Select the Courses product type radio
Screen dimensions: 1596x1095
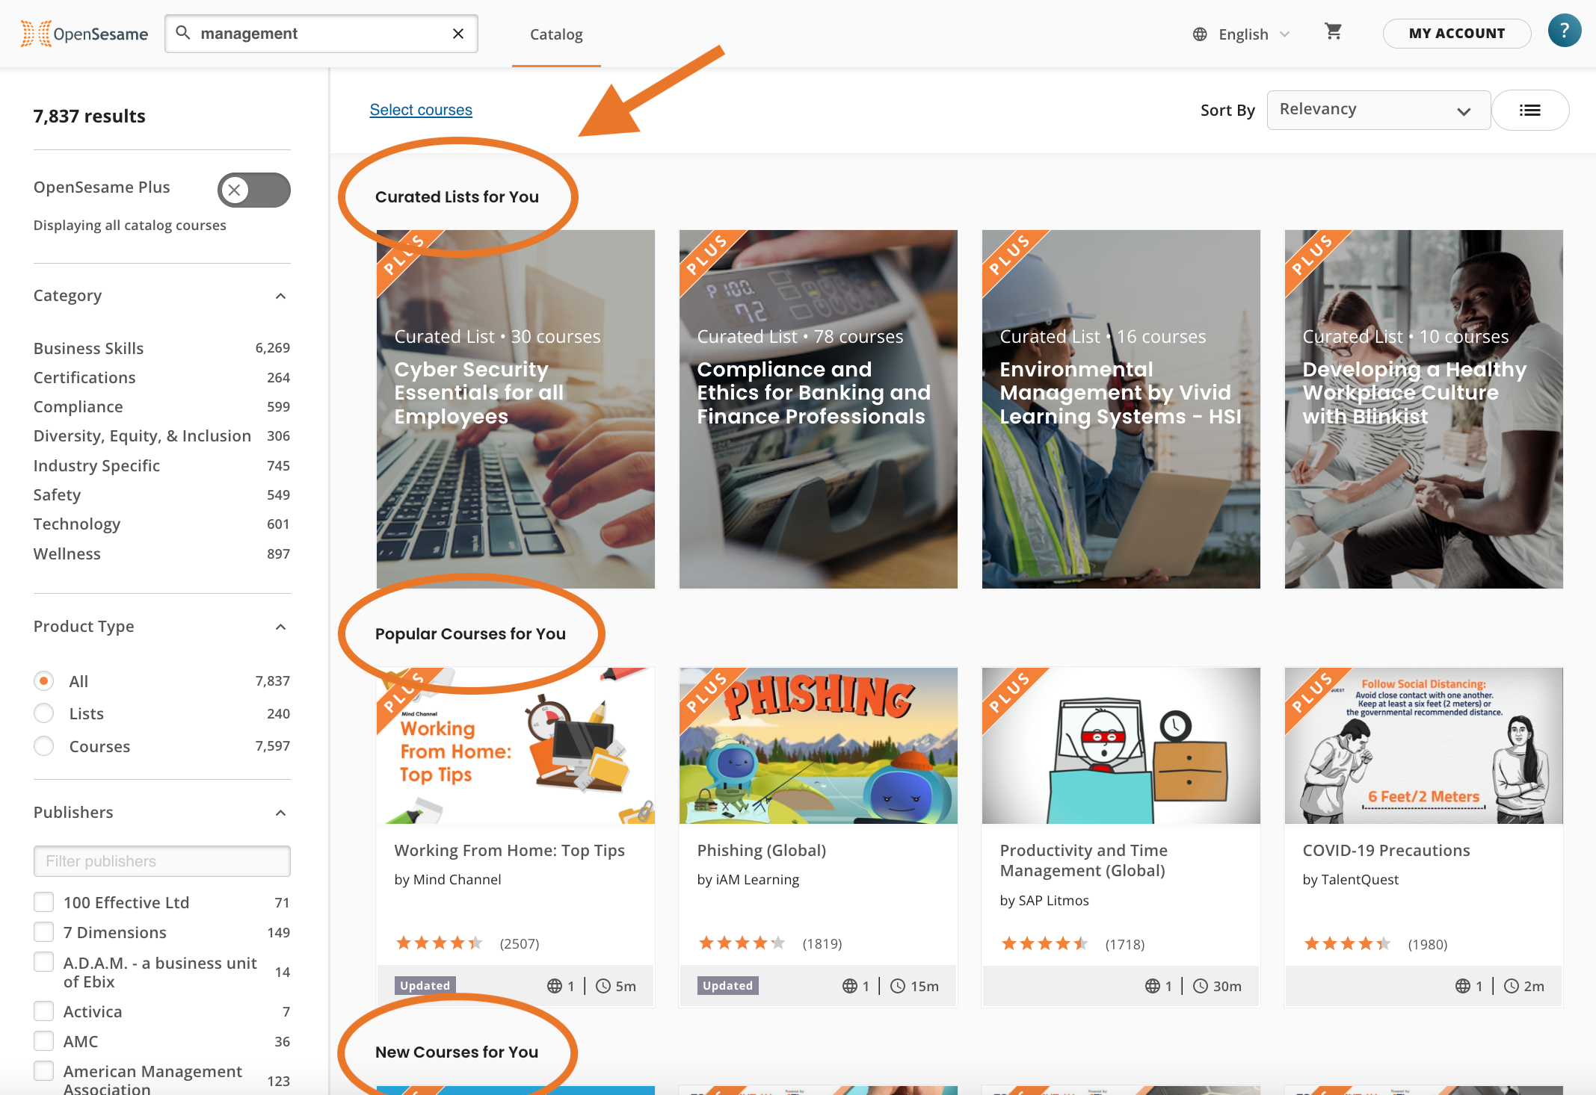[x=44, y=746]
